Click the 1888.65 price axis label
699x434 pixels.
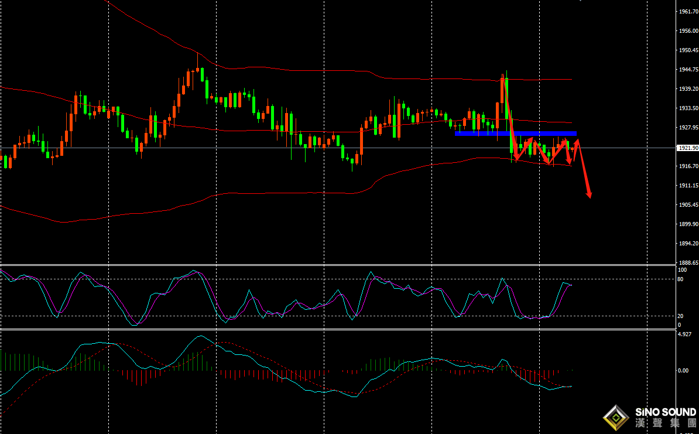[687, 263]
